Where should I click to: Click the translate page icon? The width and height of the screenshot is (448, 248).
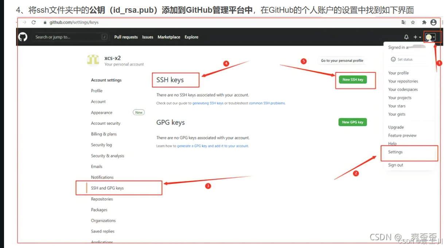click(404, 22)
